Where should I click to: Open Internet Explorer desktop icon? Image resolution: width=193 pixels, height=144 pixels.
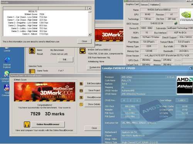[7, 63]
